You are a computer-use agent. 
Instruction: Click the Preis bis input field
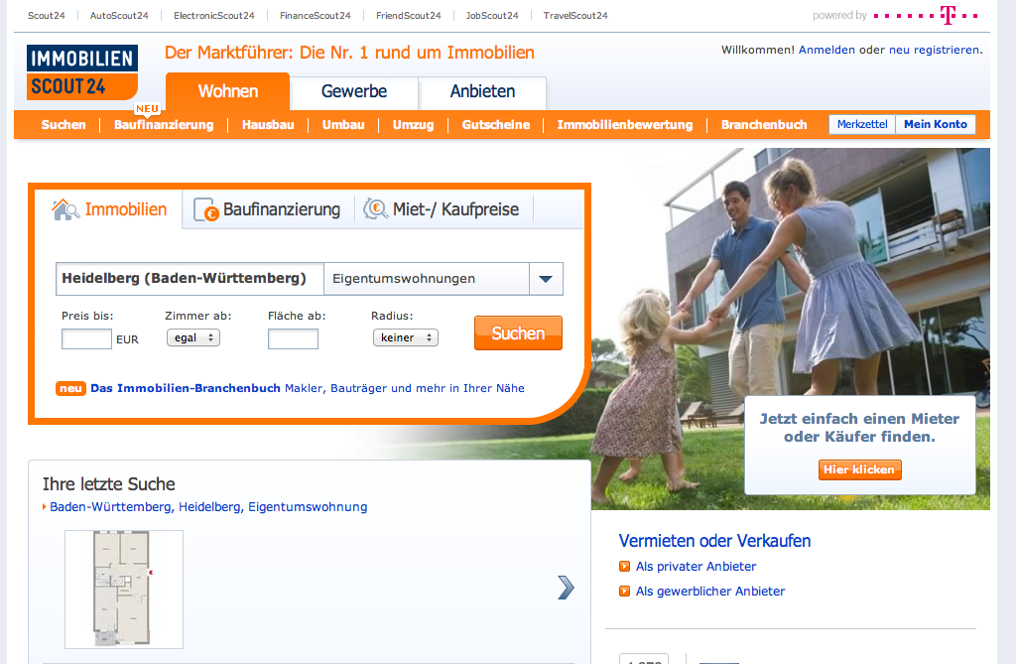coord(87,339)
